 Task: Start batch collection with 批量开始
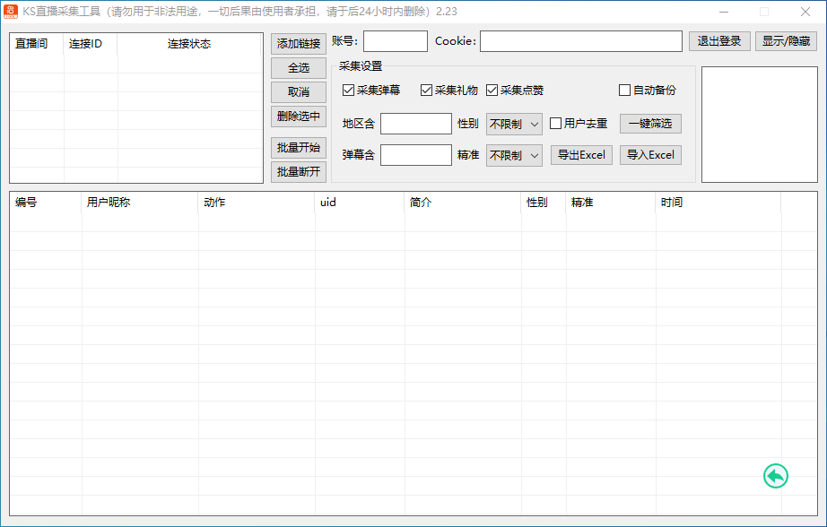[298, 147]
